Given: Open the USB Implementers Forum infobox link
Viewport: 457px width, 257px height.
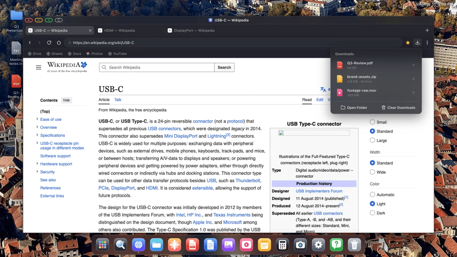Looking at the screenshot, I should [319, 191].
